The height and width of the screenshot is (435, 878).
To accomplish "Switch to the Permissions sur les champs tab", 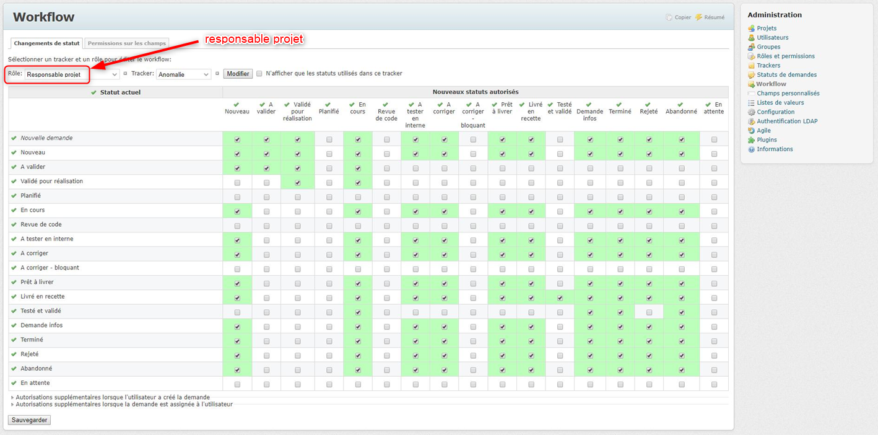I will 126,43.
